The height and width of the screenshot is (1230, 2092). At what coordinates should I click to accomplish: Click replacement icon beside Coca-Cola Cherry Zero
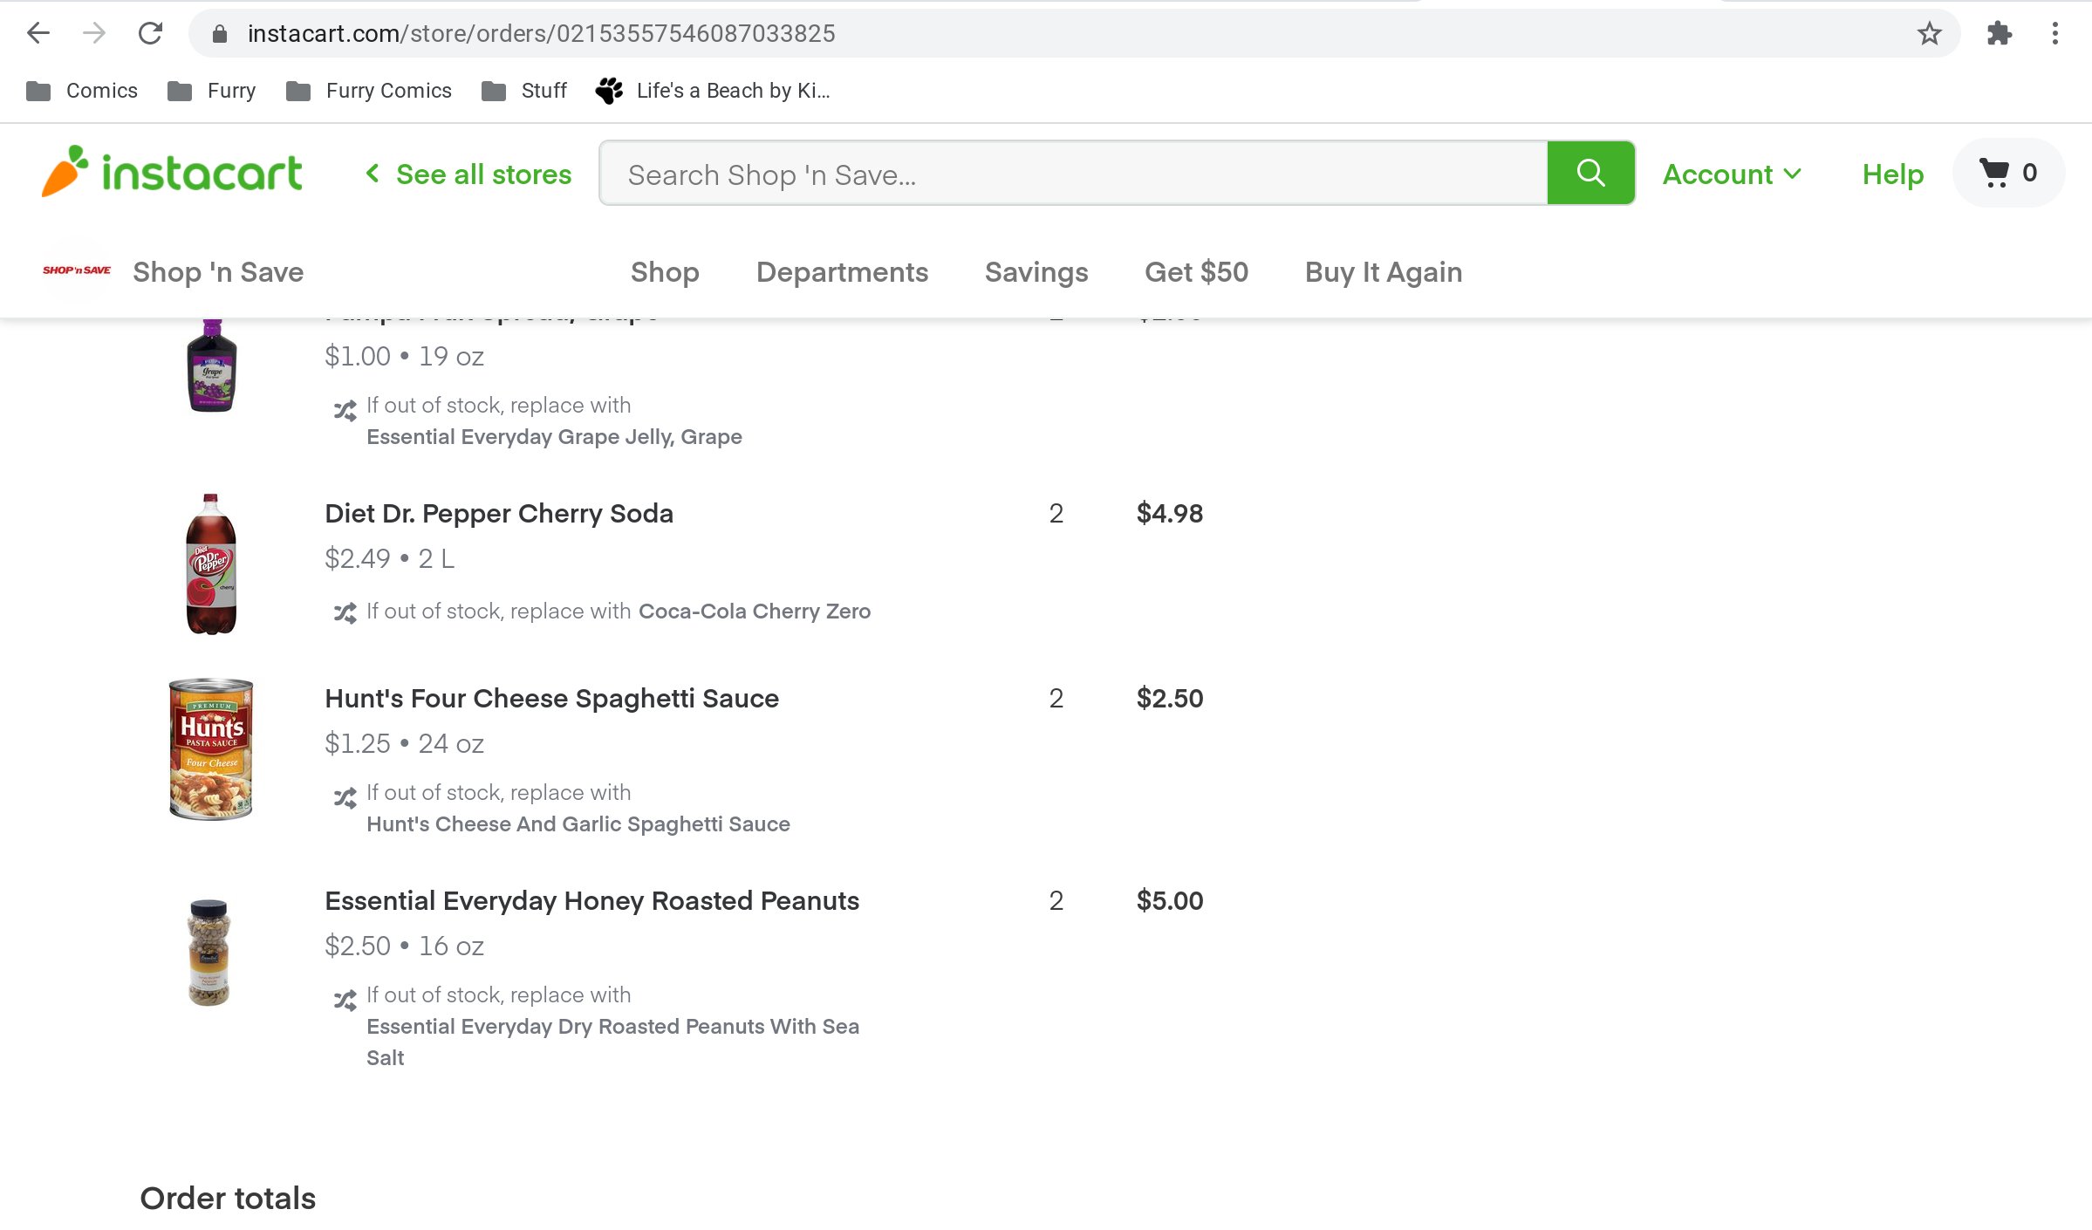(x=345, y=613)
